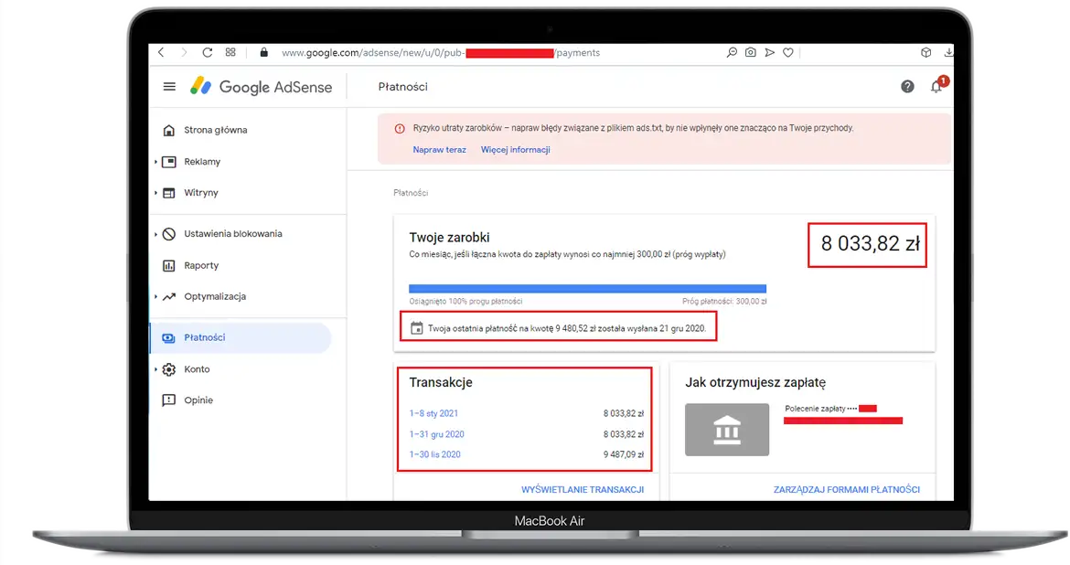The height and width of the screenshot is (565, 1070).
Task: Click the Twoje zarobki heading
Action: 449,238
